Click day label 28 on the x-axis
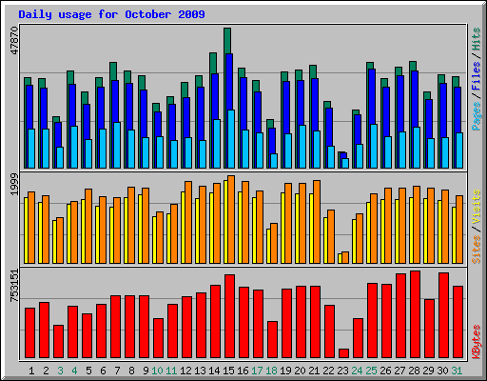487x381 pixels. [414, 371]
